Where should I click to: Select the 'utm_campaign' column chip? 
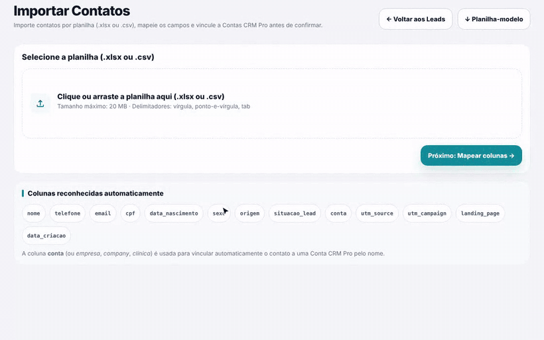pos(427,213)
